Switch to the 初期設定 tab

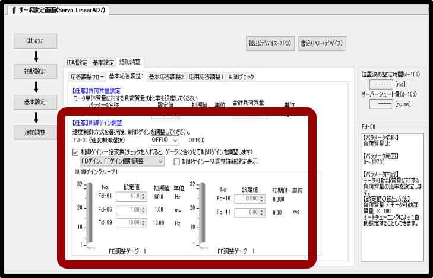pyautogui.click(x=77, y=62)
